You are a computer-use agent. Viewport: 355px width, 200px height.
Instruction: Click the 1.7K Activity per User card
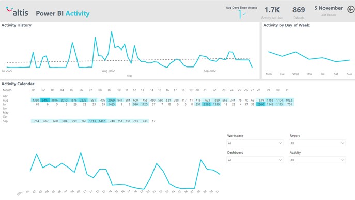(272, 13)
